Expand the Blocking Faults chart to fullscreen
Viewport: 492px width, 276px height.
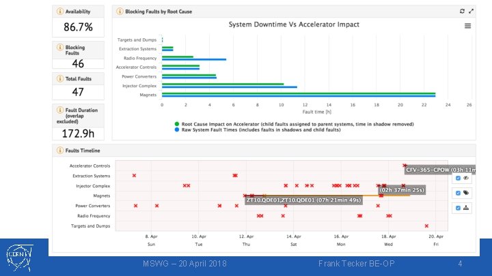click(471, 12)
